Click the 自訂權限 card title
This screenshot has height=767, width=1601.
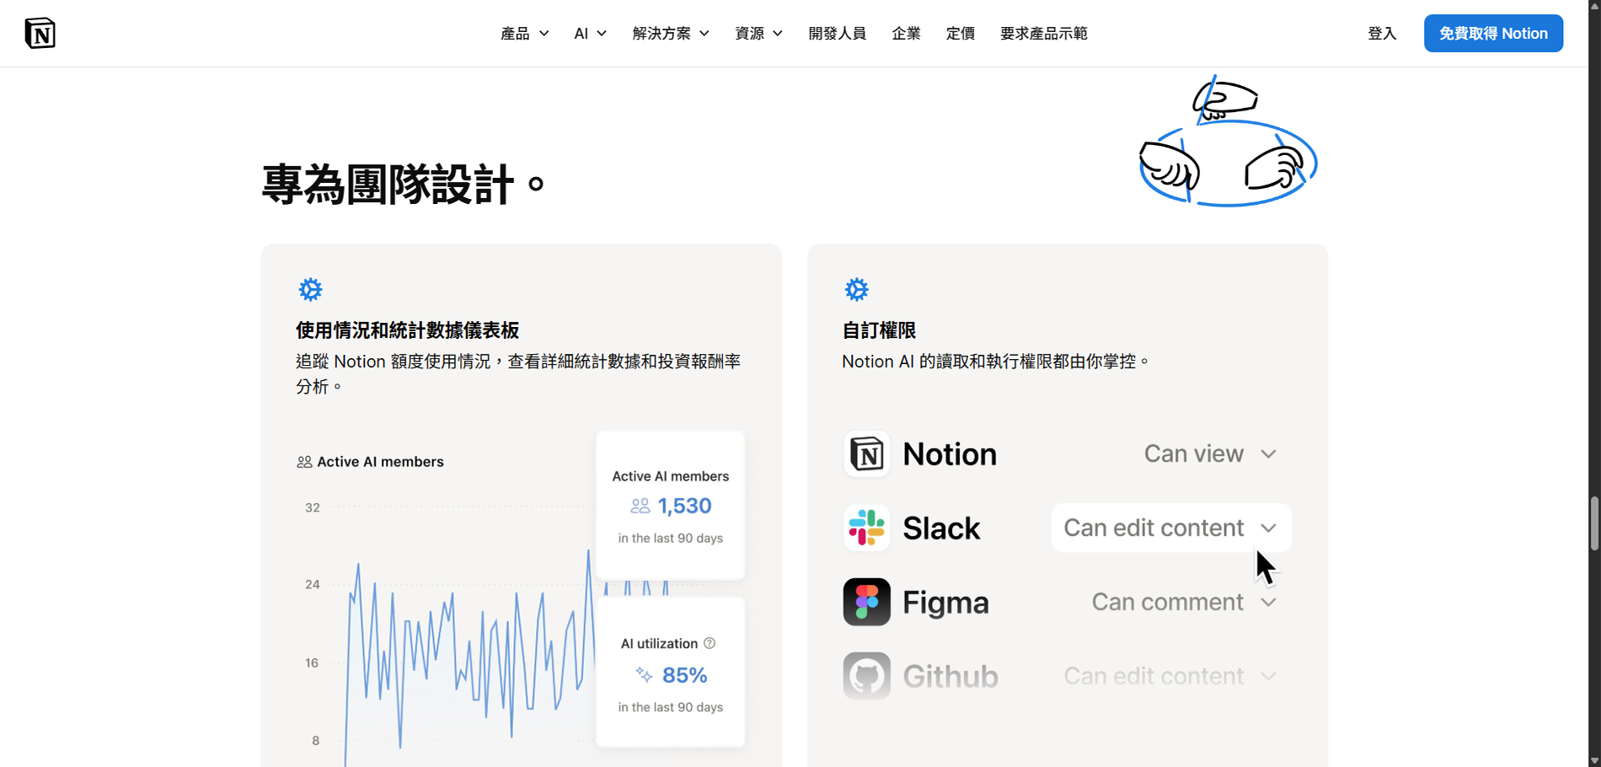[x=879, y=330]
